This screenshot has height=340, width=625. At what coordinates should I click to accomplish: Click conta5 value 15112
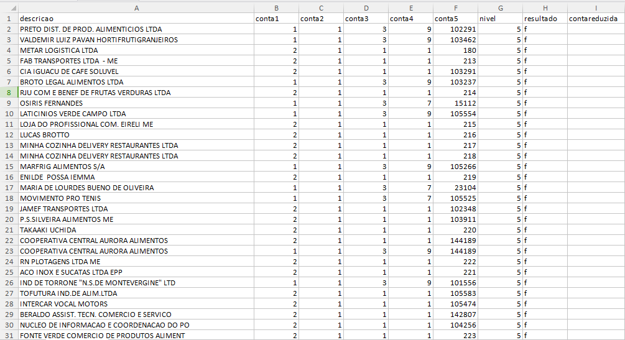click(456, 103)
